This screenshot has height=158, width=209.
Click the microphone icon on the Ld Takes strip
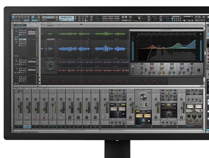(x=19, y=118)
